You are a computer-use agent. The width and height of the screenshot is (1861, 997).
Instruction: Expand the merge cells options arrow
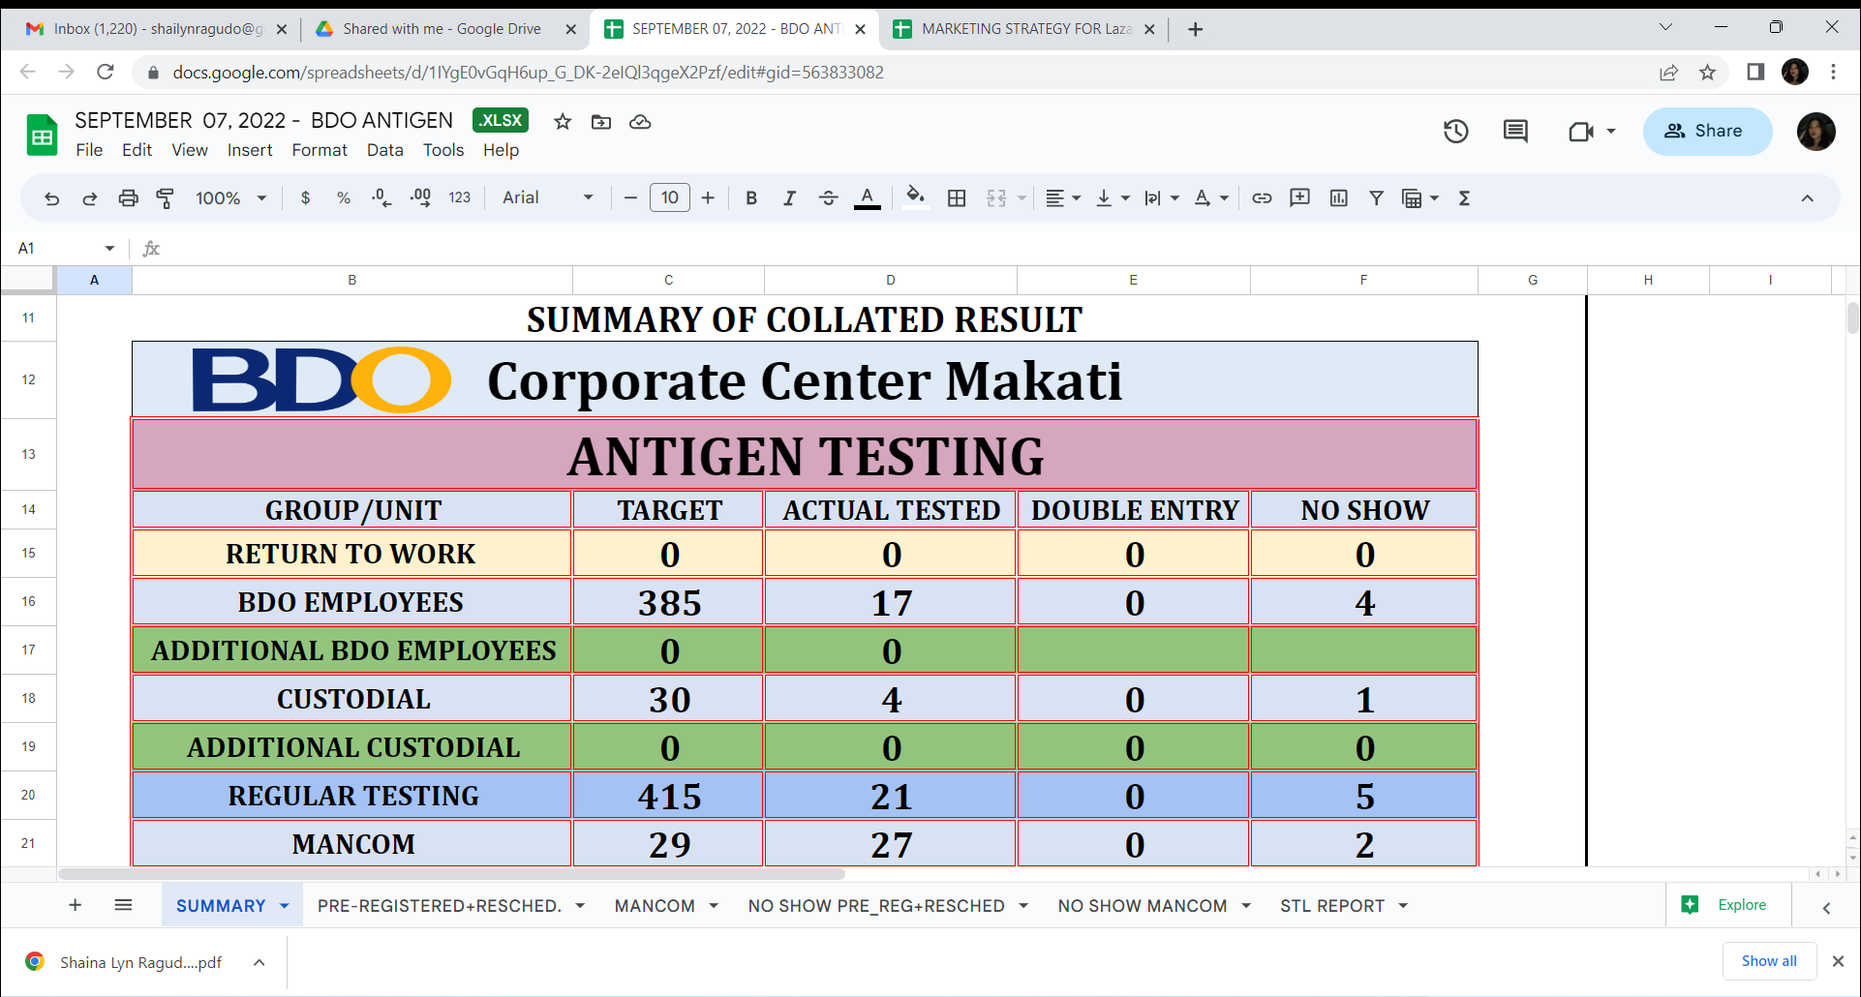click(x=1022, y=198)
